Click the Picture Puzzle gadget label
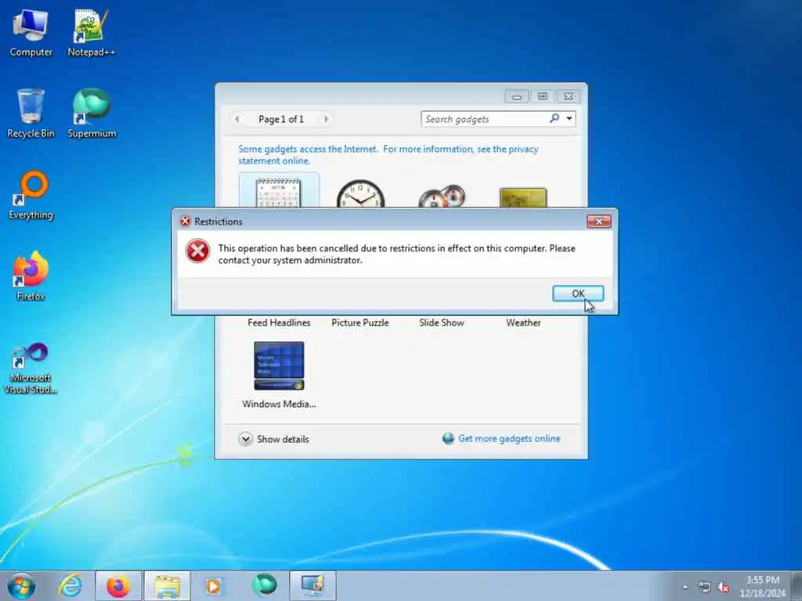 [x=360, y=322]
